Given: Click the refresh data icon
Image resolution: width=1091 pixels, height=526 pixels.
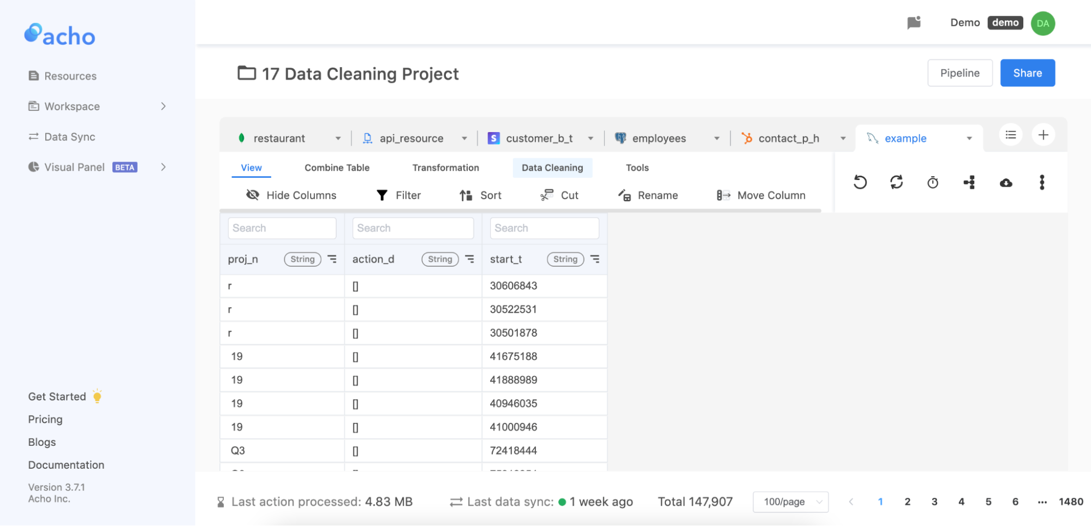Looking at the screenshot, I should click(897, 182).
